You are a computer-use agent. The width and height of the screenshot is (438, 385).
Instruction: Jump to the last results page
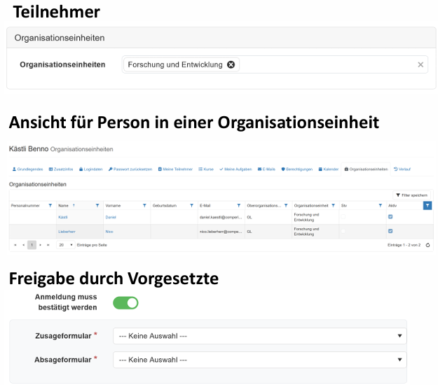pyautogui.click(x=48, y=245)
